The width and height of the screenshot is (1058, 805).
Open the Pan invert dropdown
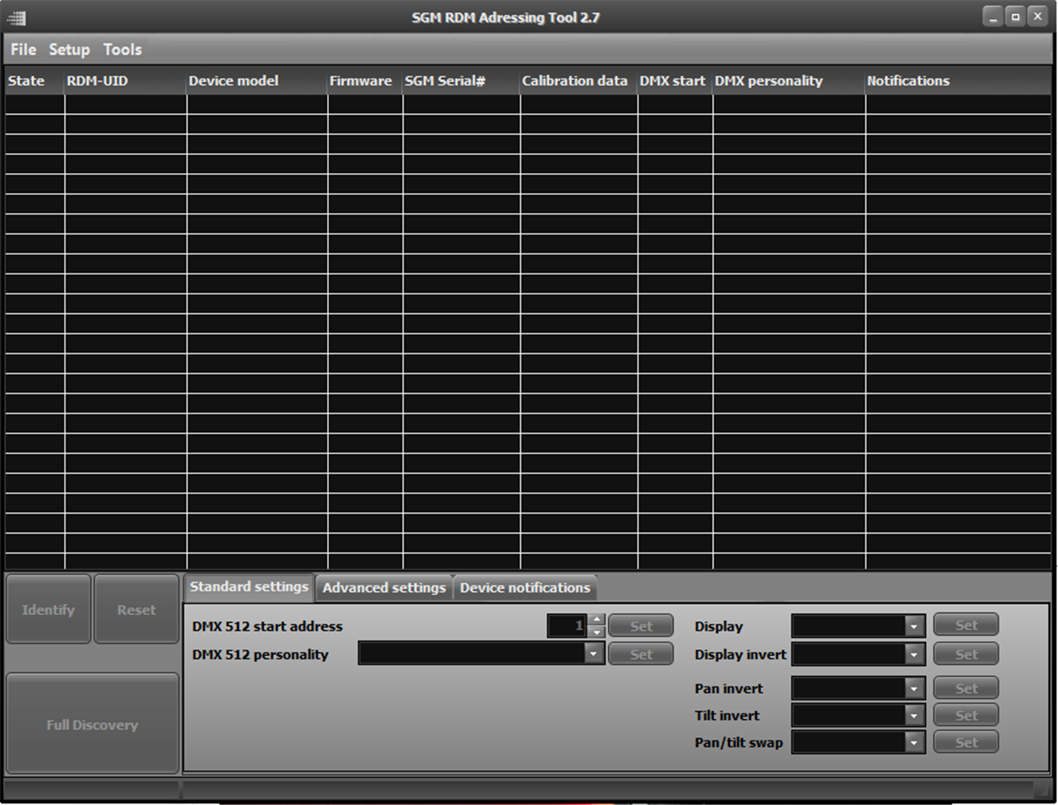[x=914, y=687]
